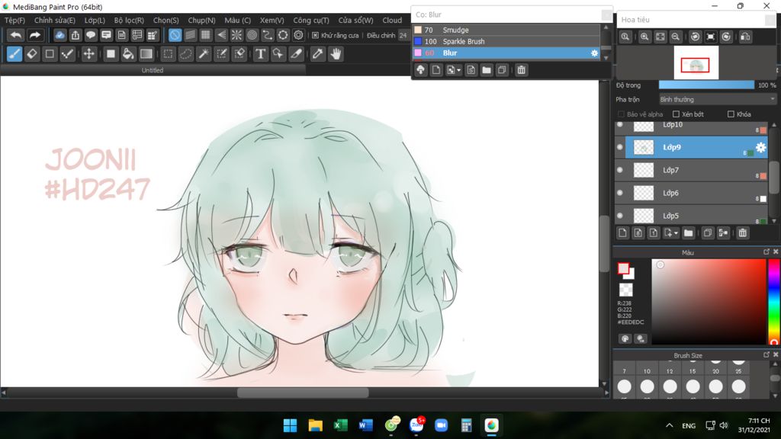The height and width of the screenshot is (439, 781).
Task: Flip the navigator view horizontally
Action: [x=745, y=37]
